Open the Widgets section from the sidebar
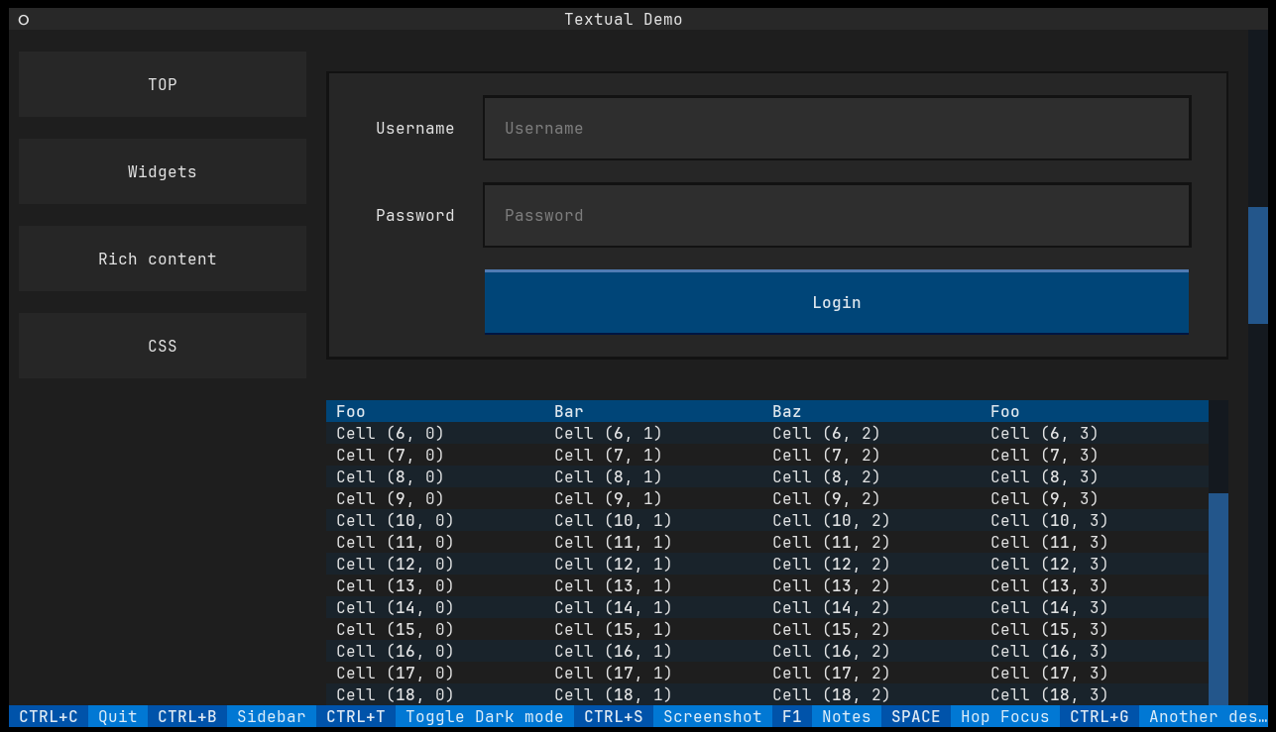 coord(163,171)
